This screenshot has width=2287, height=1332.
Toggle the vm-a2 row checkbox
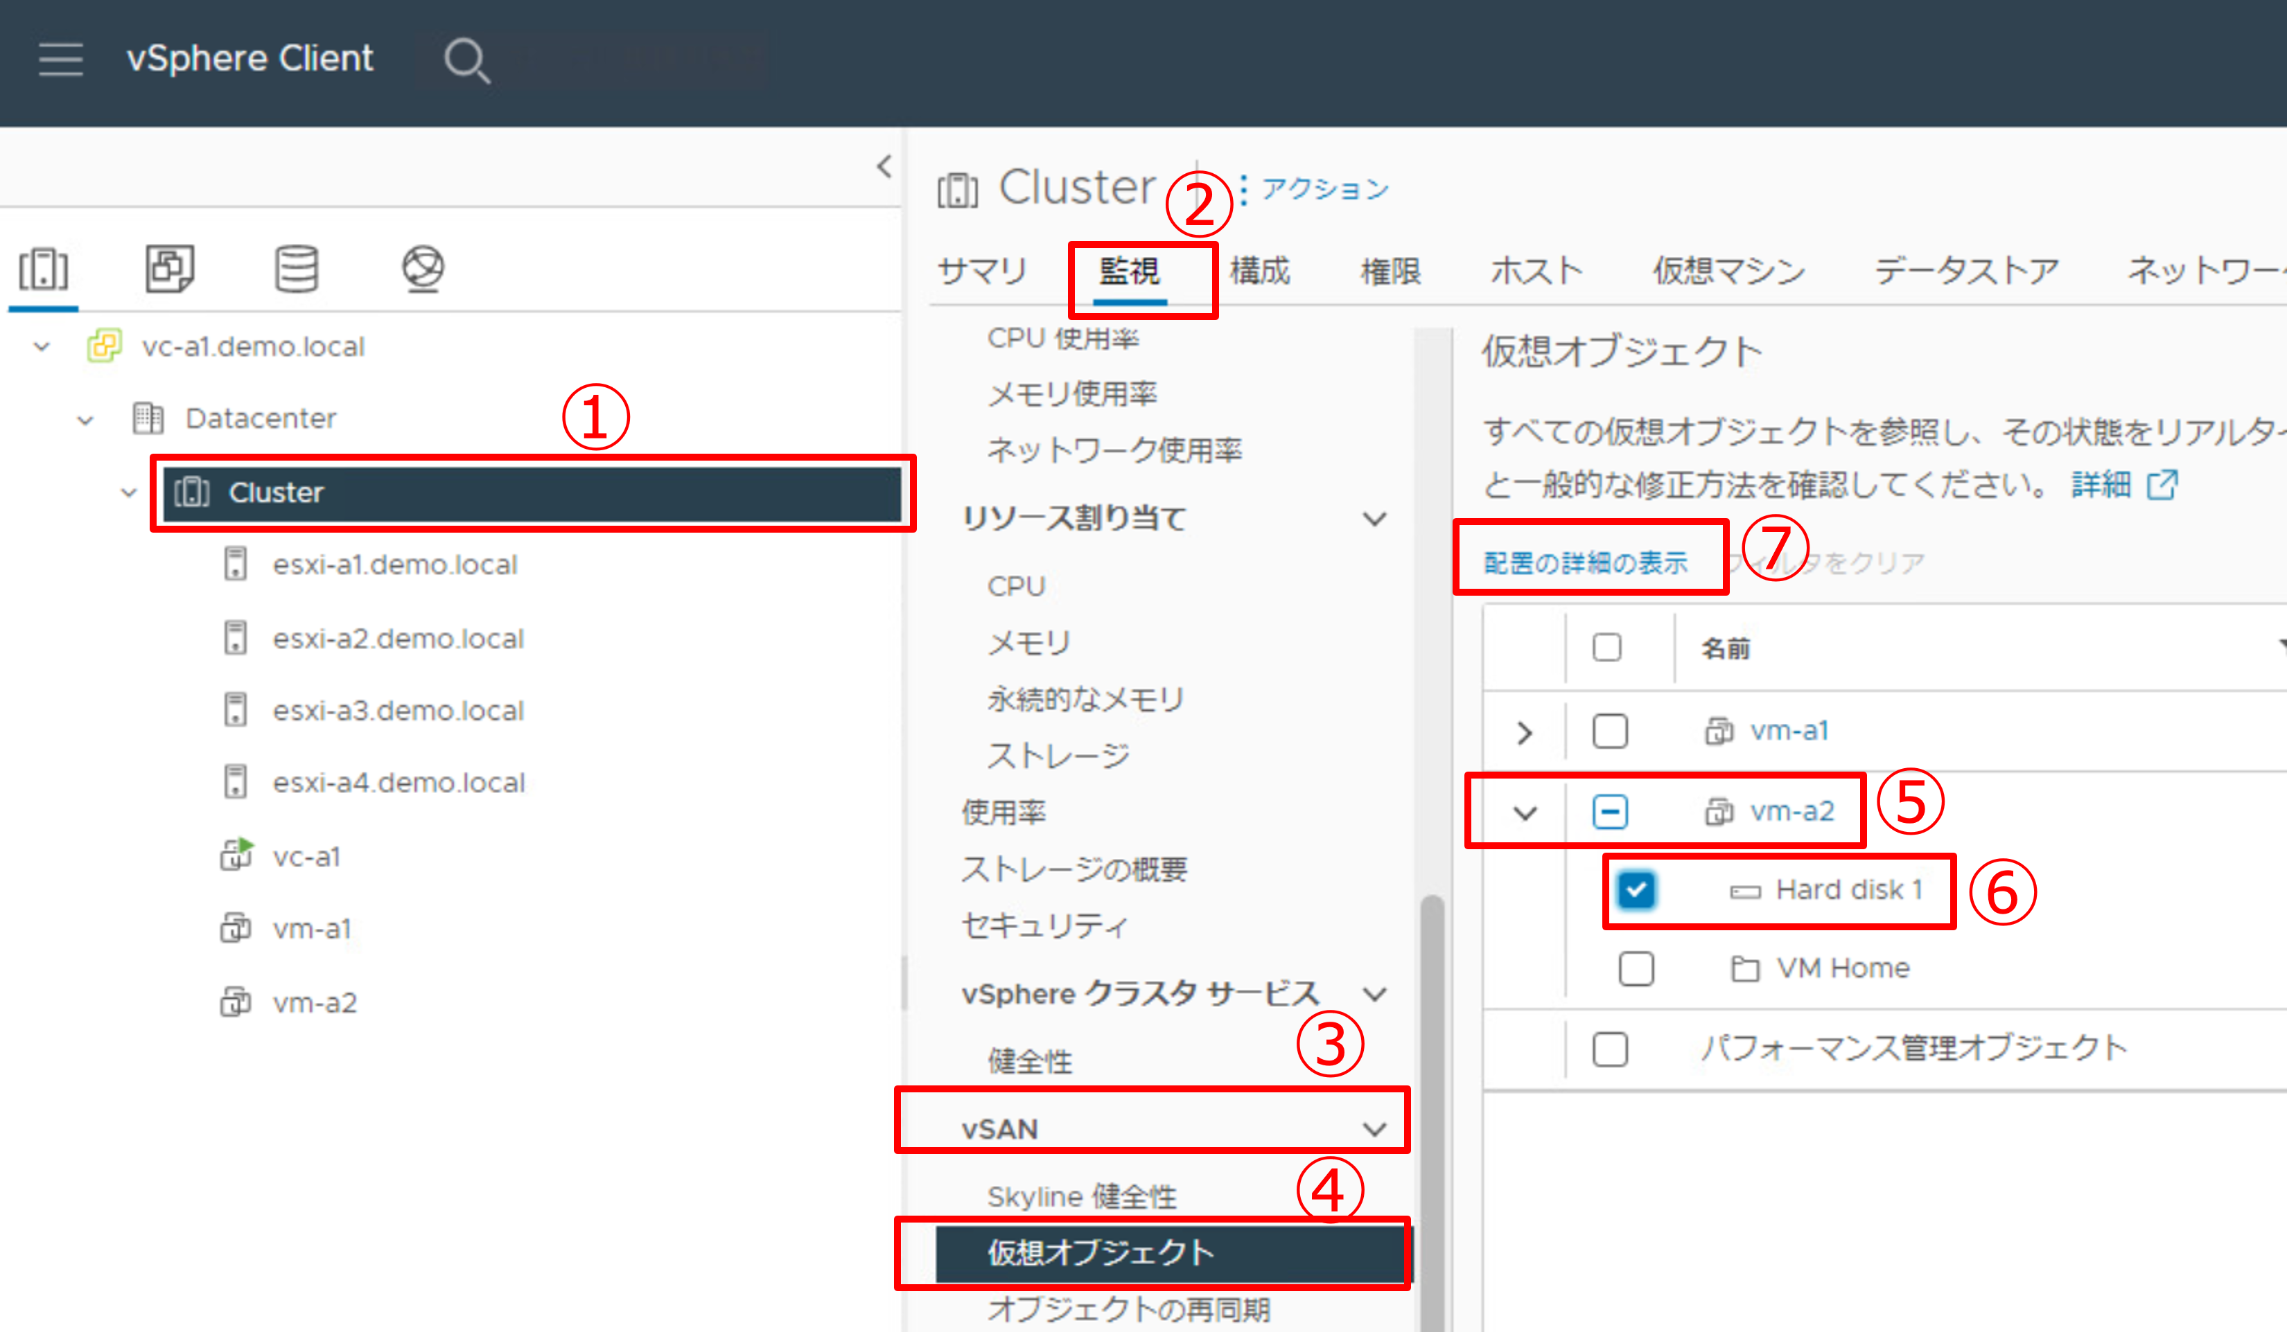coord(1610,811)
